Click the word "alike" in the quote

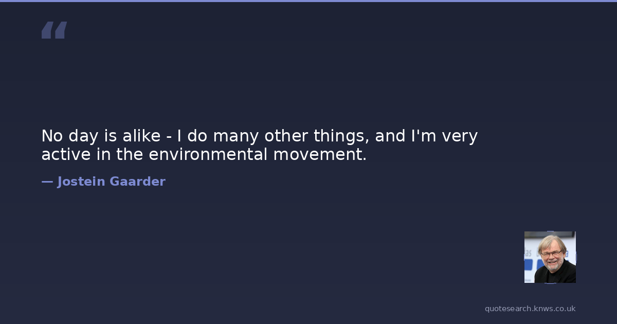[141, 136]
